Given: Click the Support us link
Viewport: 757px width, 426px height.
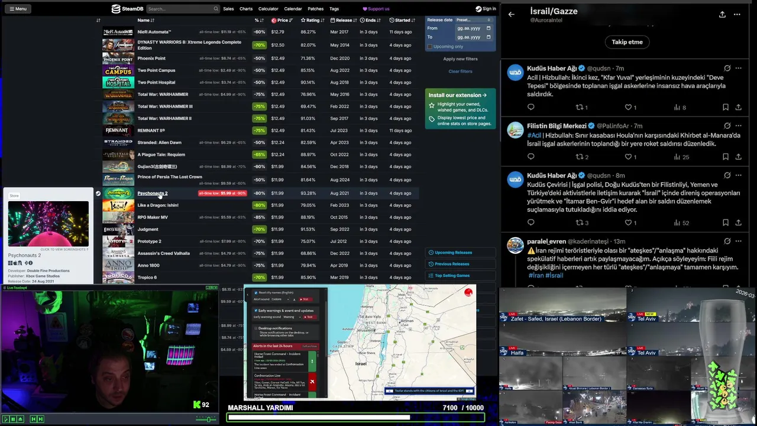Looking at the screenshot, I should pyautogui.click(x=376, y=9).
